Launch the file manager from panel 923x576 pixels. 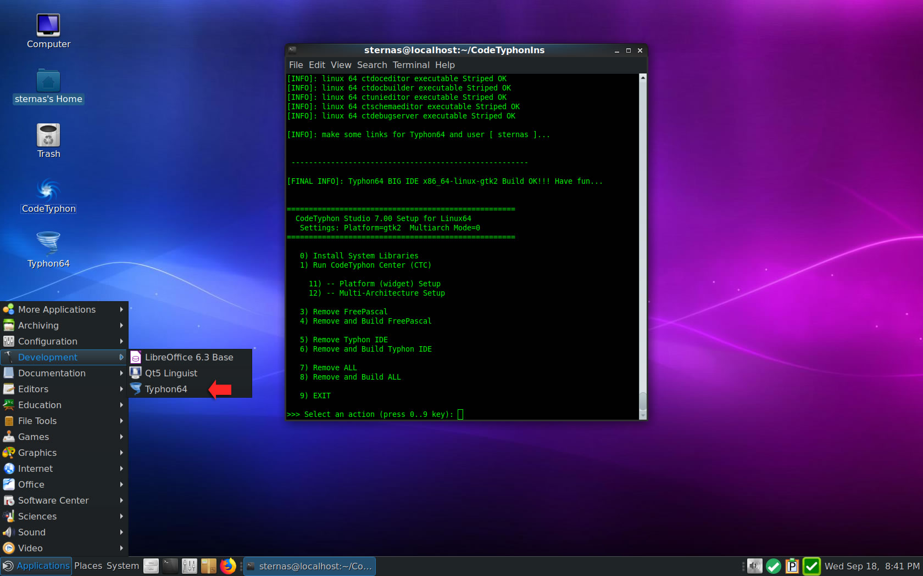[151, 566]
